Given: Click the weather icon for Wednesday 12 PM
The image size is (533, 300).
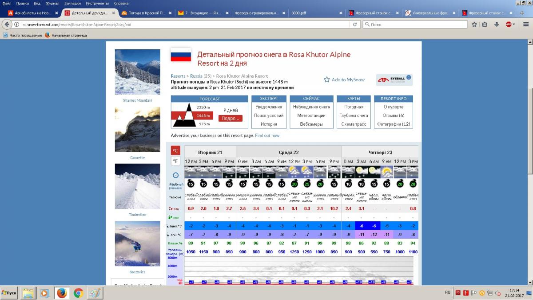Looking at the screenshot, I should (294, 172).
